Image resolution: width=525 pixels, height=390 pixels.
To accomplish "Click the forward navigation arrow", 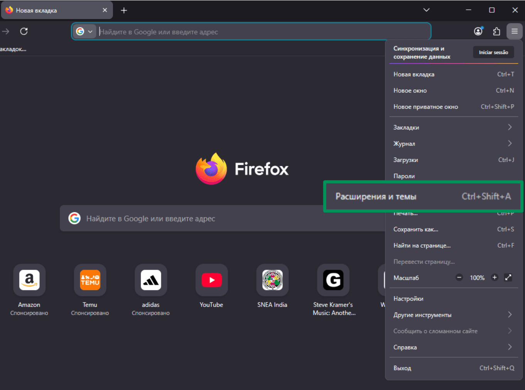I will [5, 31].
